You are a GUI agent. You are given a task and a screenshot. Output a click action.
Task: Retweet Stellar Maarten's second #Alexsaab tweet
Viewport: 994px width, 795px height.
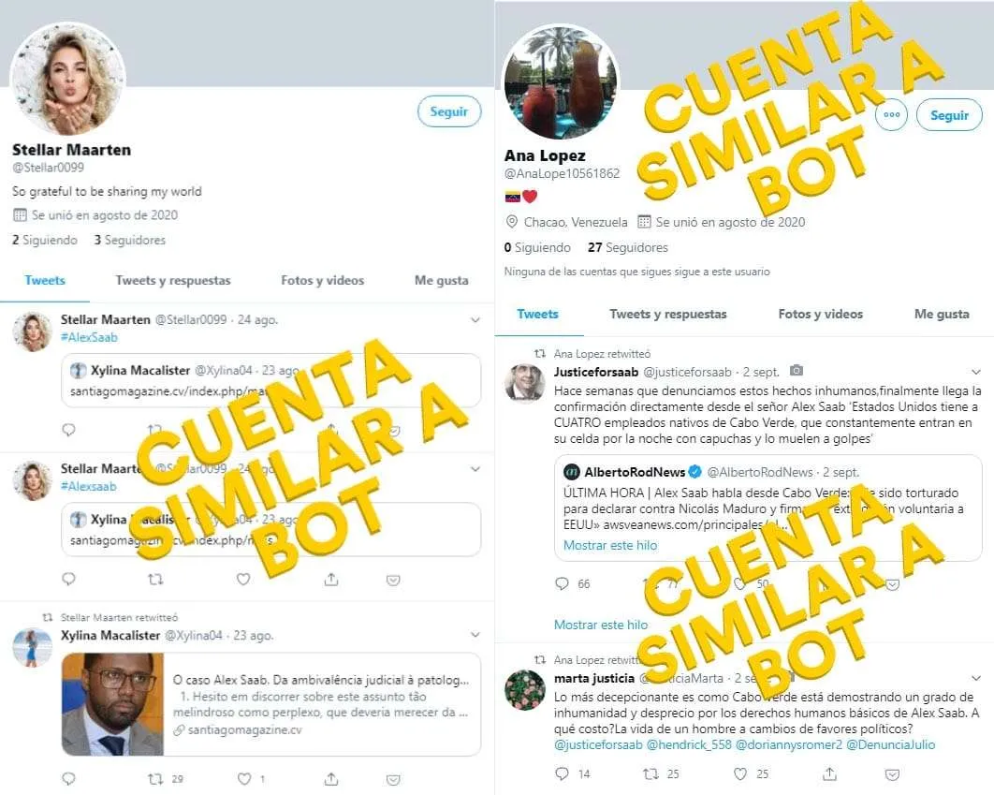155,579
